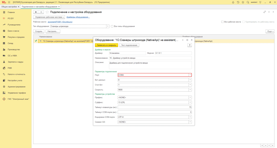Screen dimensions: 277x148
Task: Click 'Записать и закрыть' button
Action: point(107,45)
